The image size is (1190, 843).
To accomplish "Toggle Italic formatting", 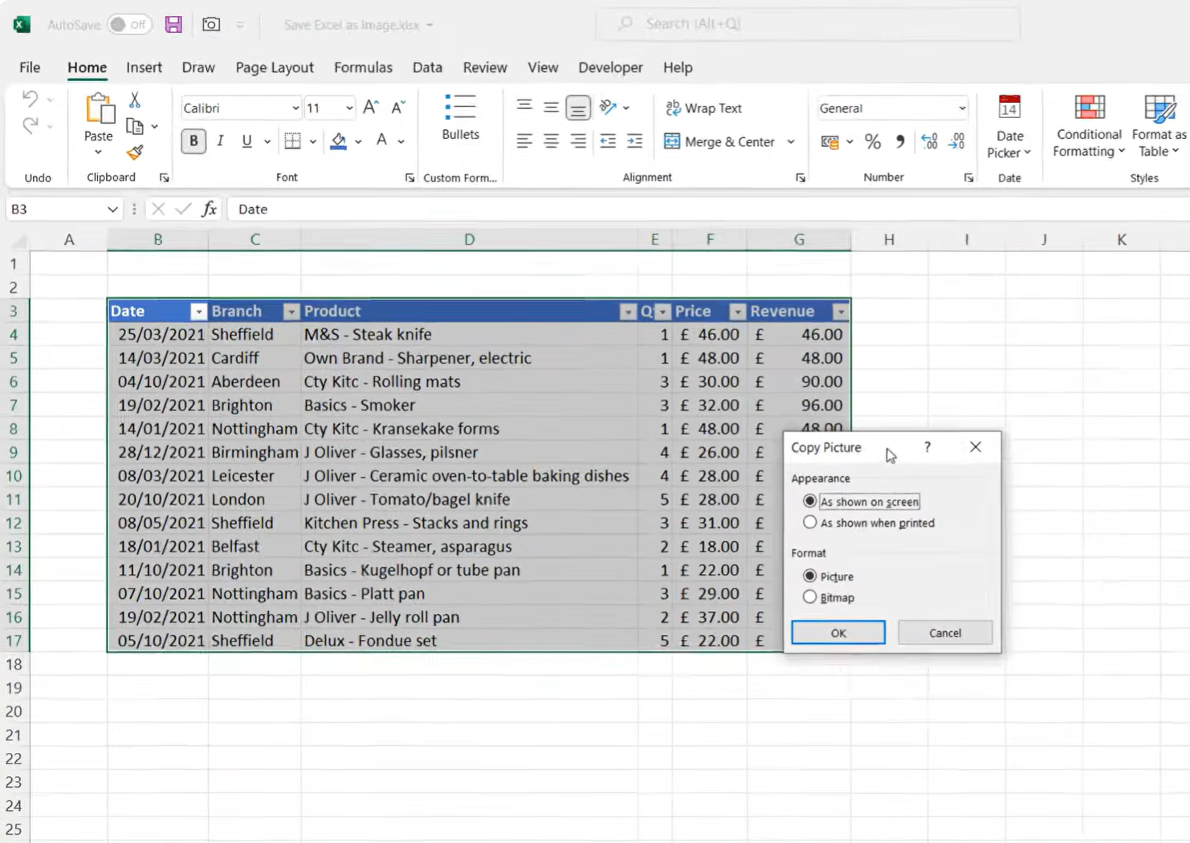I will pos(220,141).
